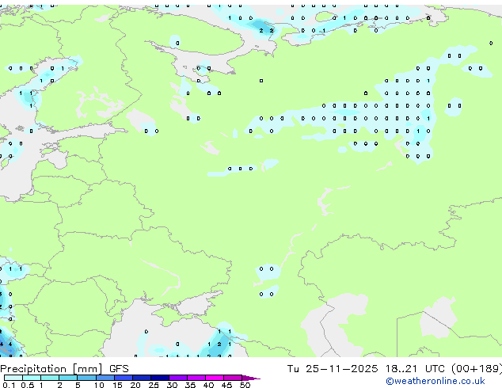Select legend swatch between 2 and 5 mm
This screenshot has height=388, width=502.
[68, 378]
